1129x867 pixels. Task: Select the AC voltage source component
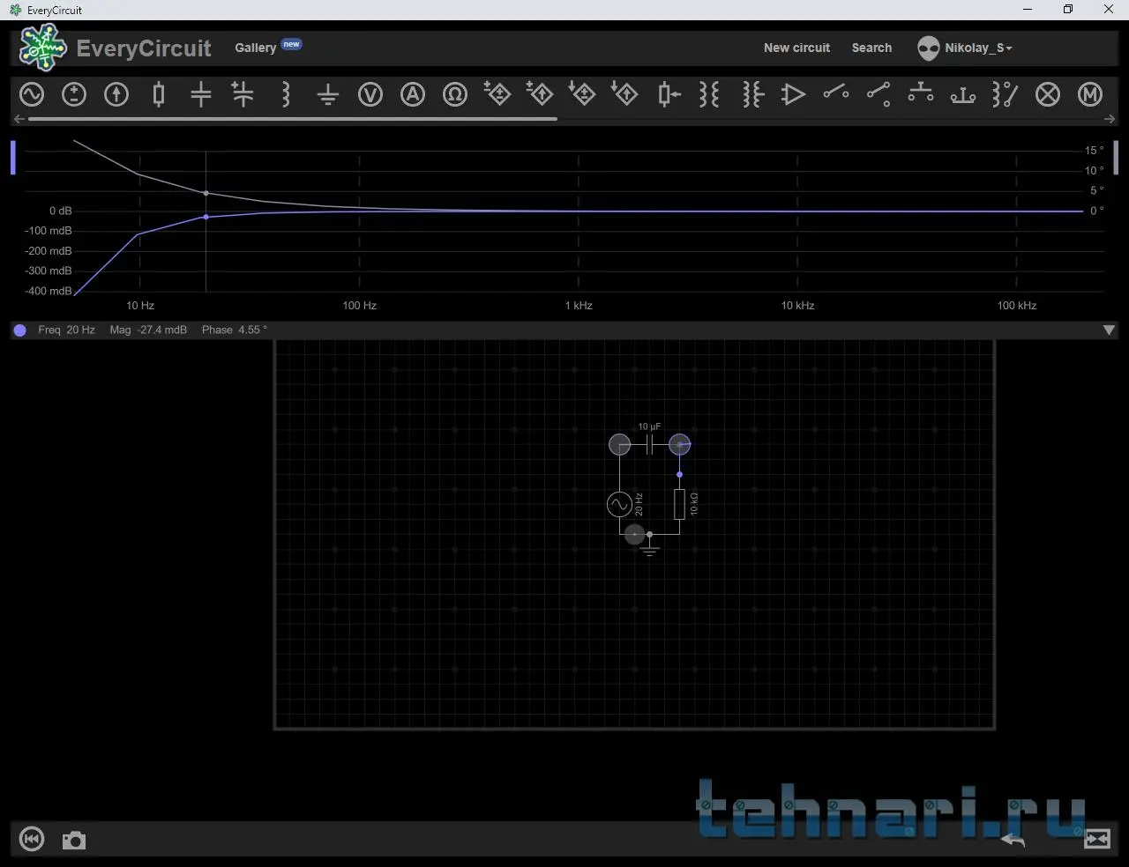click(32, 94)
